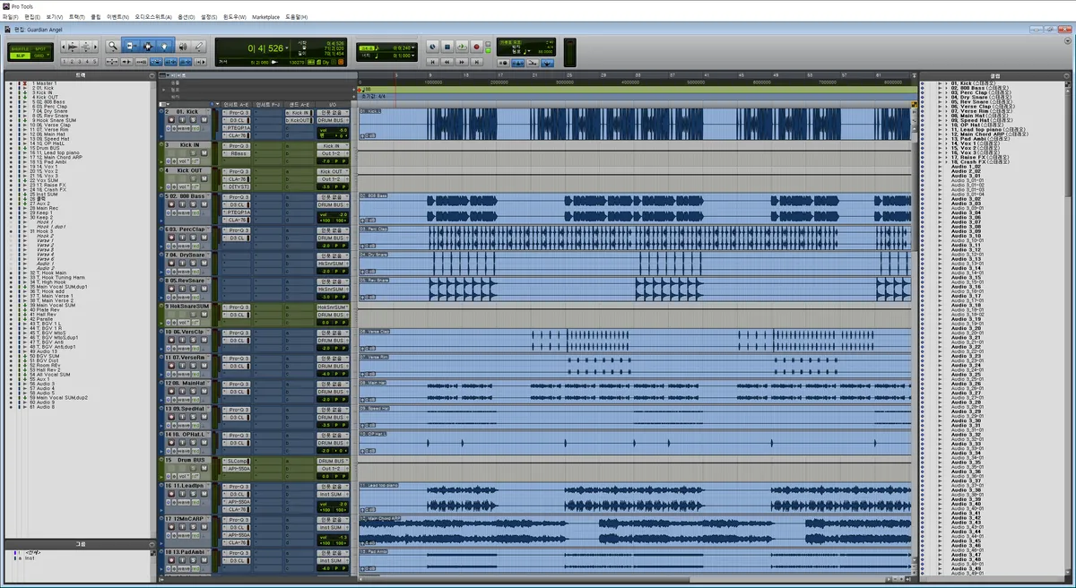
Task: Select the Grabber hand tool
Action: [x=165, y=46]
